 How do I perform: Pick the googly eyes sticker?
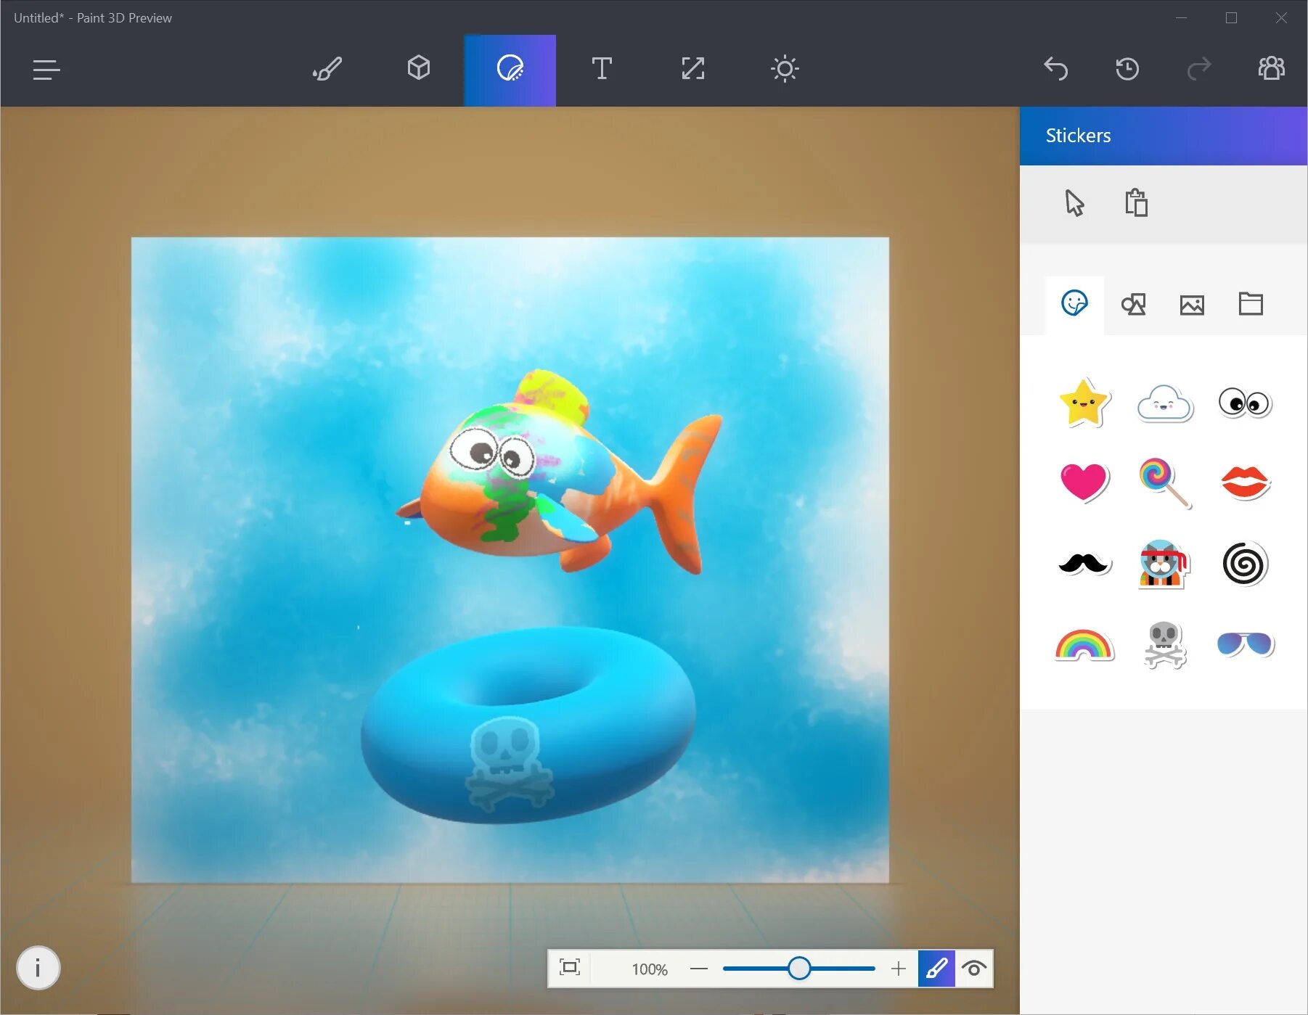point(1245,403)
